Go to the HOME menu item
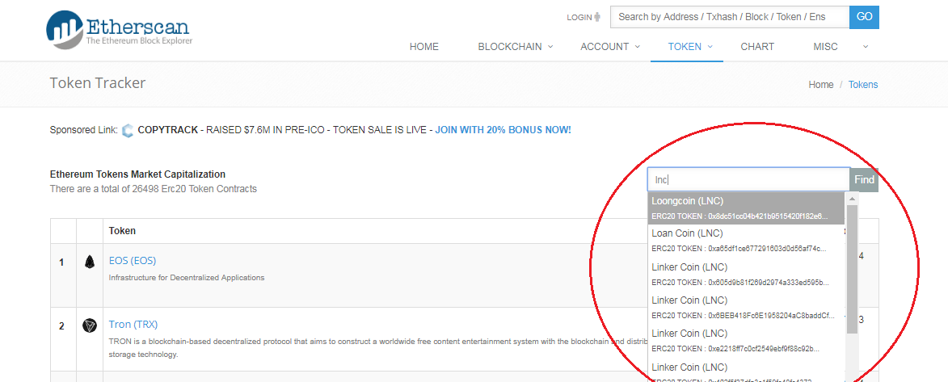Image resolution: width=948 pixels, height=382 pixels. [x=423, y=47]
